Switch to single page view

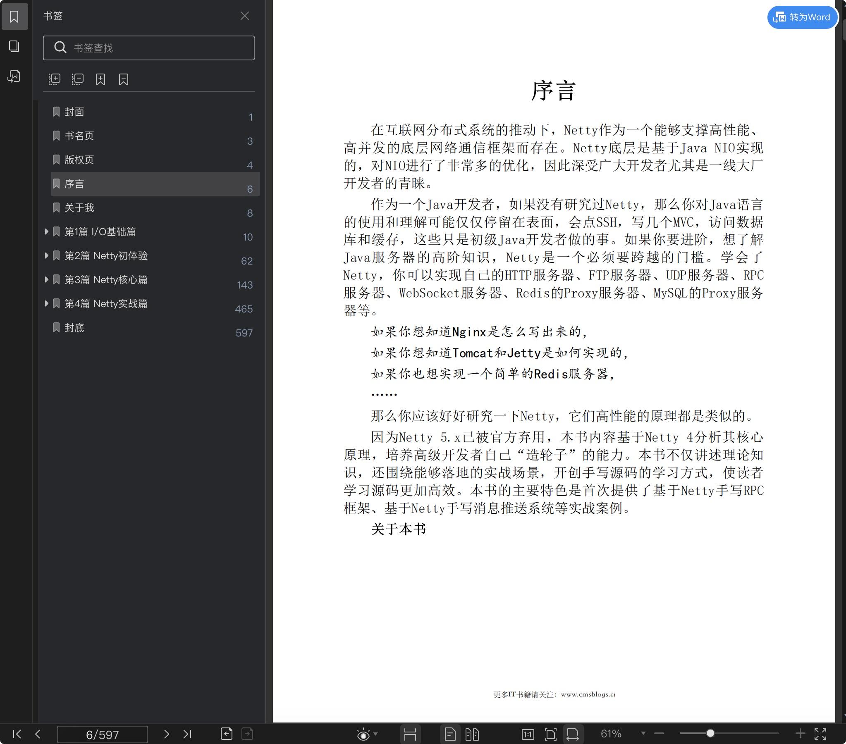pyautogui.click(x=450, y=734)
